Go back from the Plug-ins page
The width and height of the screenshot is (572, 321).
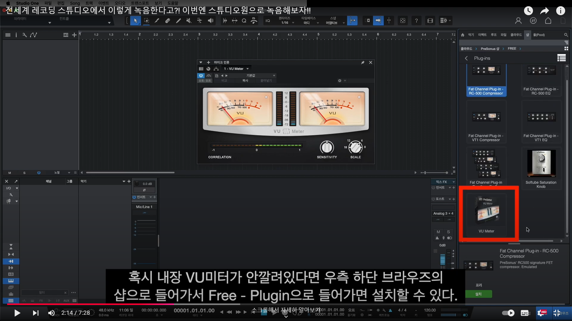pos(466,58)
